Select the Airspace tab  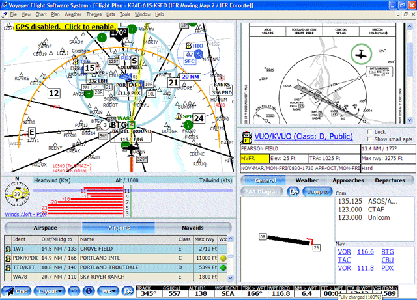45,228
